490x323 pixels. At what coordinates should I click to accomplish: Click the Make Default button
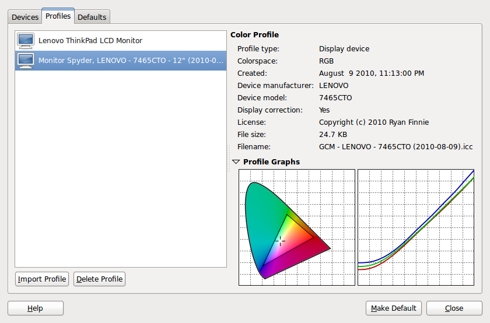click(x=393, y=308)
